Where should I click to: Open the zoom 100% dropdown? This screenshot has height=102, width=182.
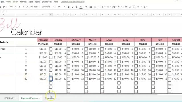[12, 7]
